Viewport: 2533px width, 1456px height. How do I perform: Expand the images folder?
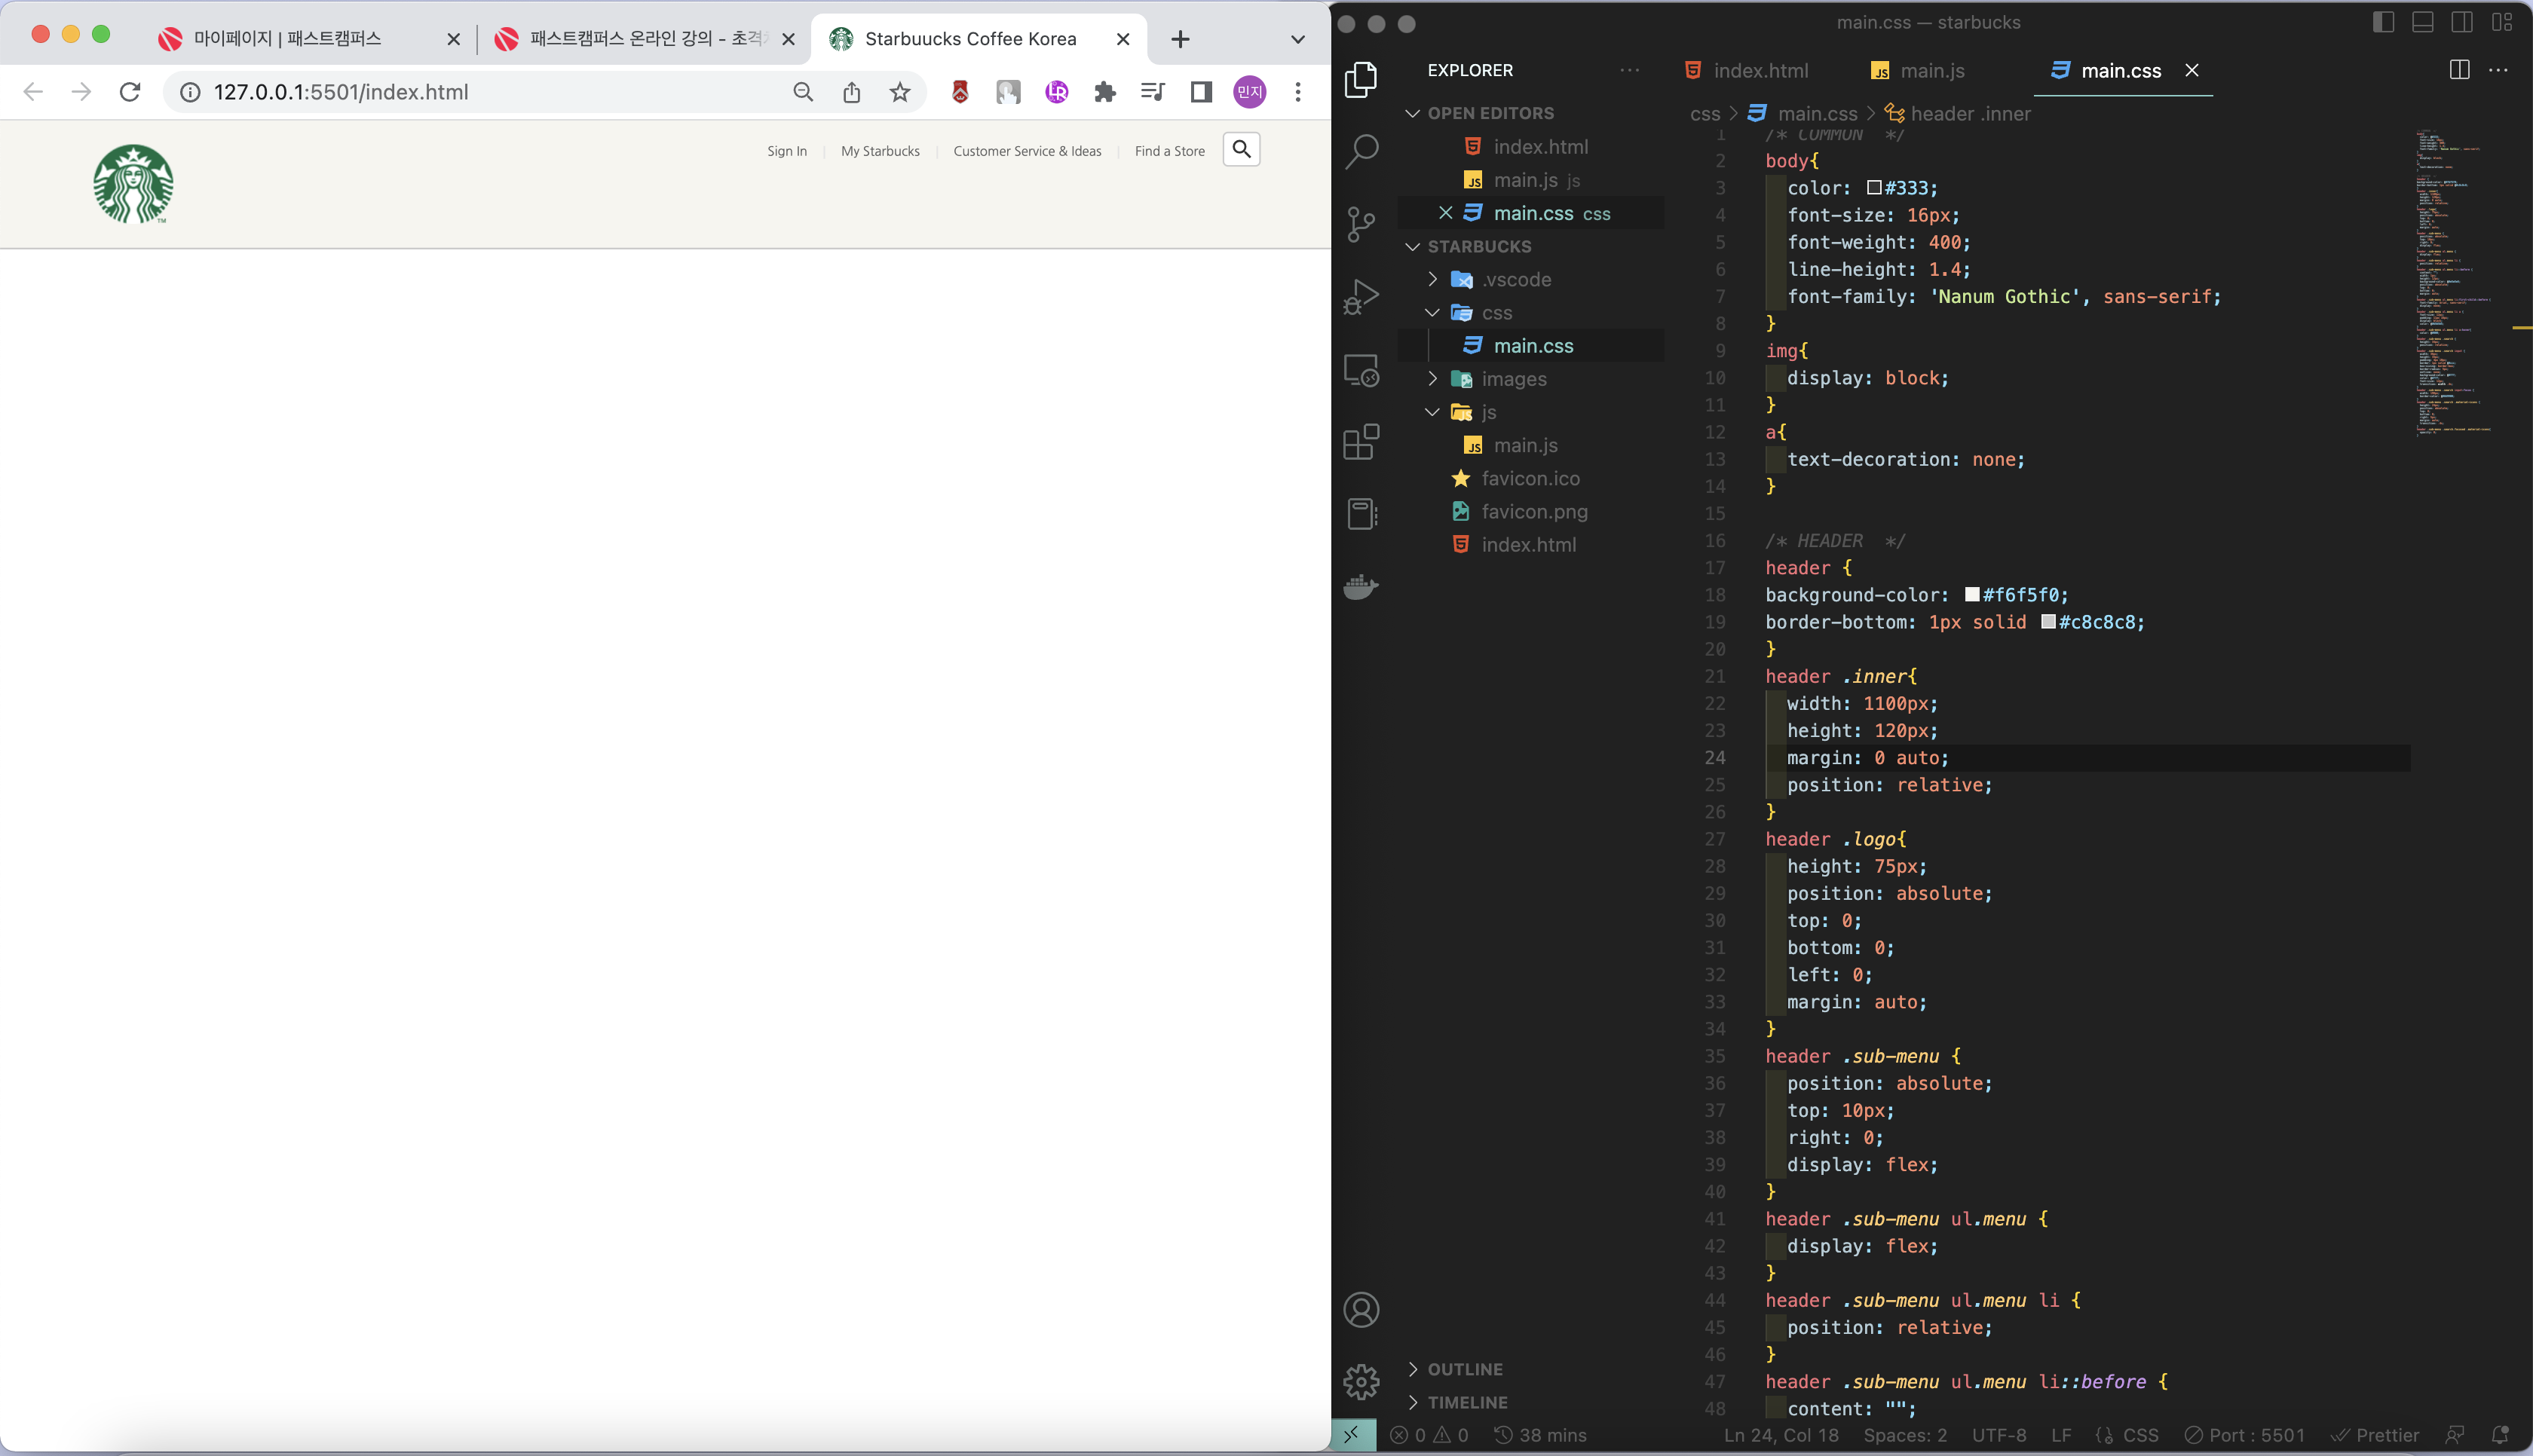pos(1513,379)
